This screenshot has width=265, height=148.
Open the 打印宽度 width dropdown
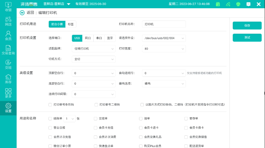164,49
